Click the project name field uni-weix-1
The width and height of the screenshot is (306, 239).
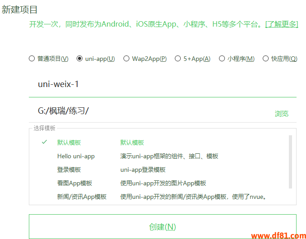tap(163, 84)
